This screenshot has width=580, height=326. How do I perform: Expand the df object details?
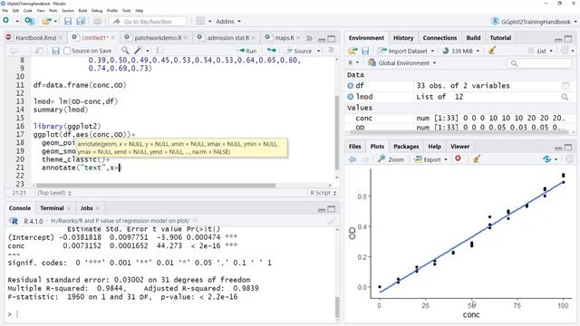[x=351, y=86]
